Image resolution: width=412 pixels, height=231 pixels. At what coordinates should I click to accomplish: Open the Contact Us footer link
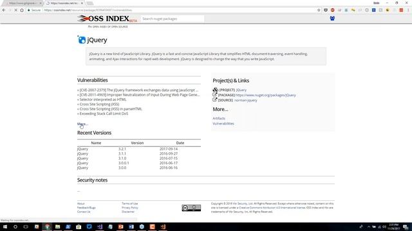tap(84, 212)
